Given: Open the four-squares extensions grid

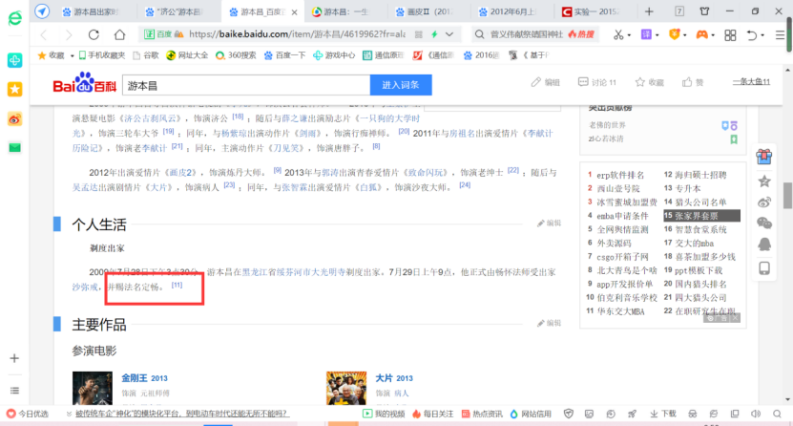Looking at the screenshot, I should click(x=730, y=35).
